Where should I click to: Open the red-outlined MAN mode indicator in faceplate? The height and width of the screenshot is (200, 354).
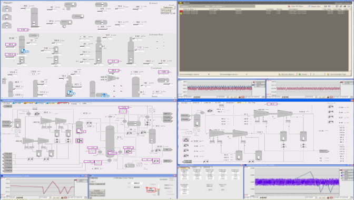click(x=151, y=190)
